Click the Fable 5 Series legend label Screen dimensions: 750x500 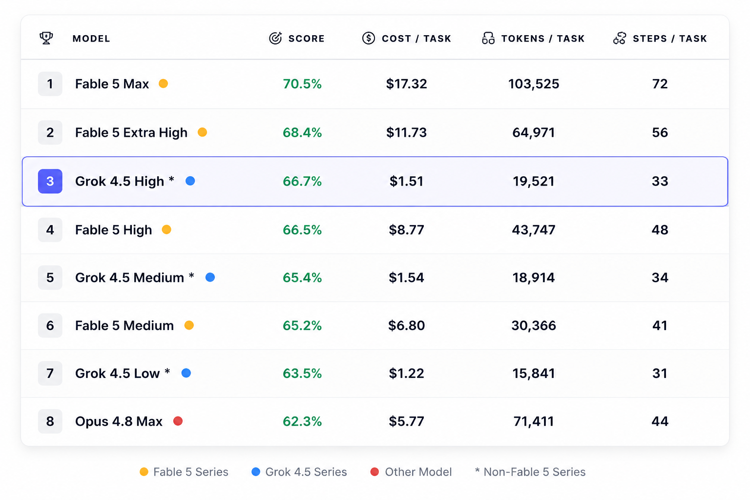191,472
